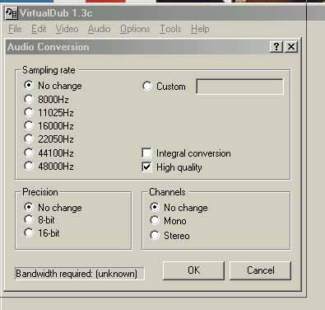Click the Cancel button
The width and height of the screenshot is (325, 310).
point(260,270)
